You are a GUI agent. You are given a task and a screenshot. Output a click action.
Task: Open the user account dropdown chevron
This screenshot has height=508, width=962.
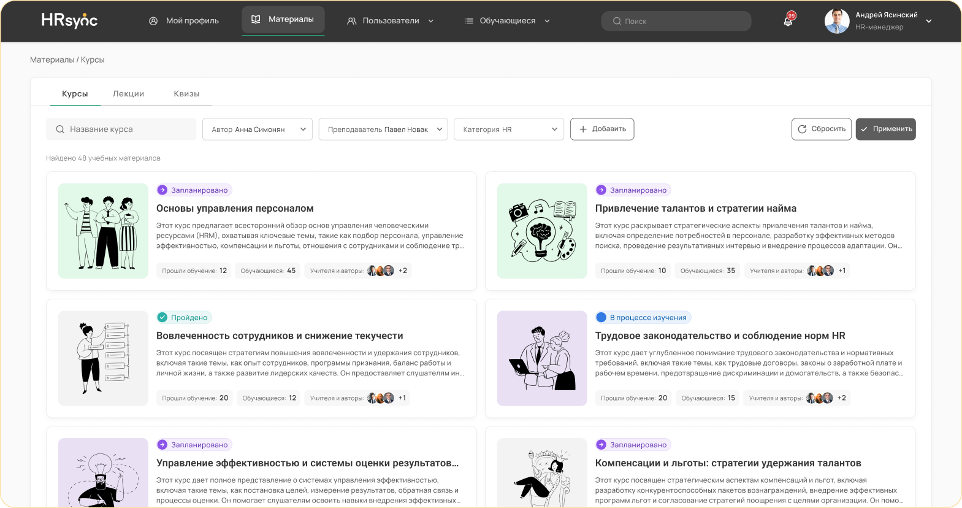[x=929, y=21]
